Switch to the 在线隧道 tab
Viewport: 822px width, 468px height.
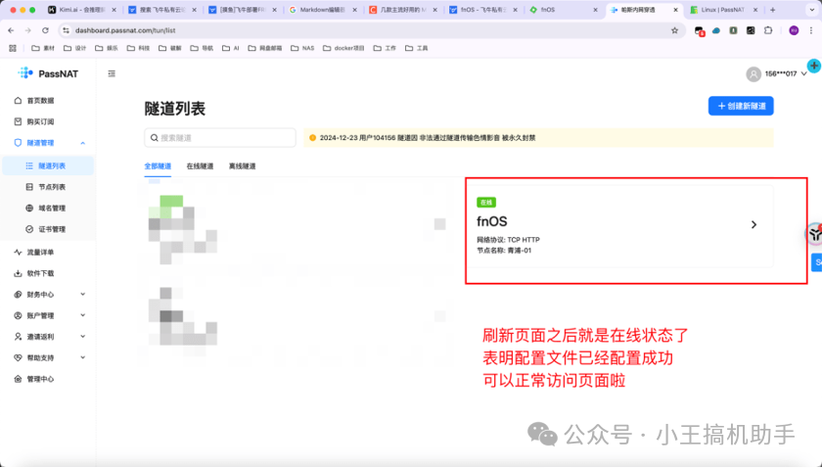pyautogui.click(x=200, y=166)
